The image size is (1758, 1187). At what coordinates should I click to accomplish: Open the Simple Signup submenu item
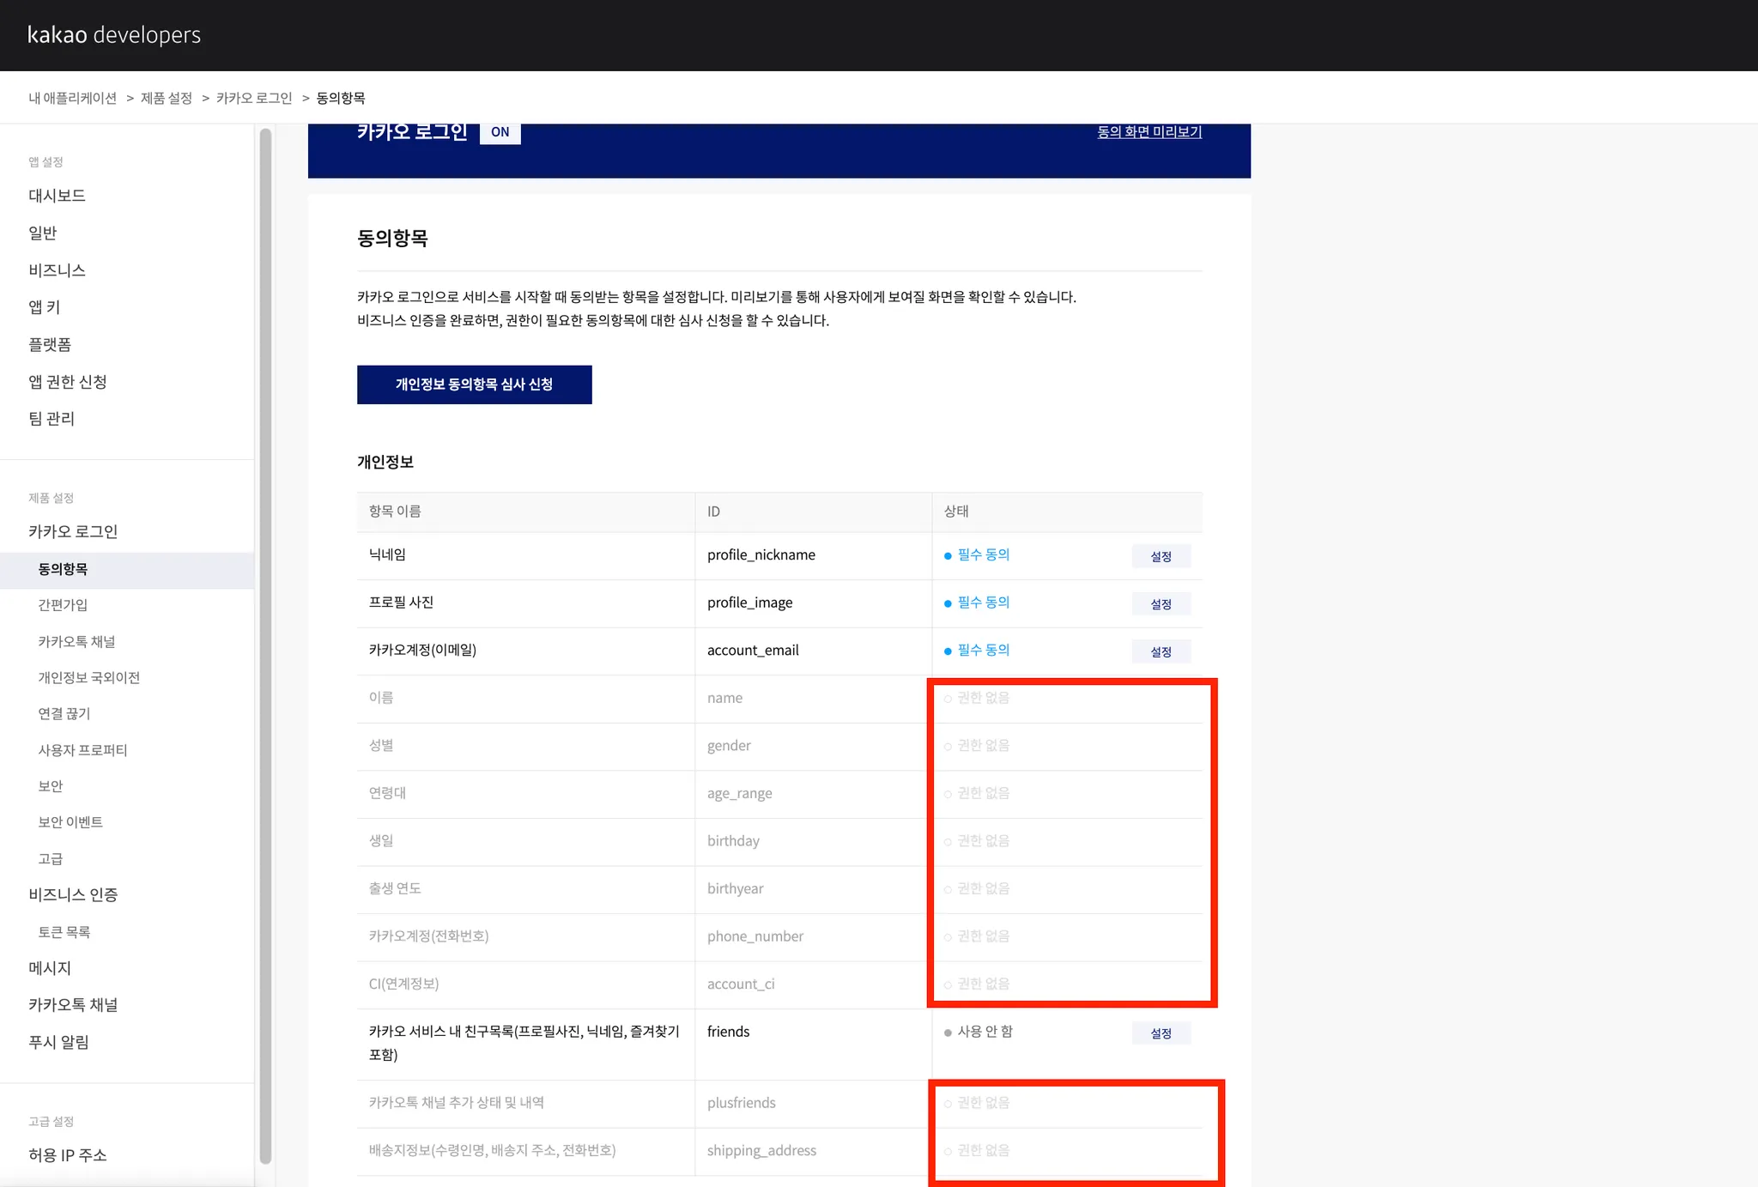[x=63, y=605]
